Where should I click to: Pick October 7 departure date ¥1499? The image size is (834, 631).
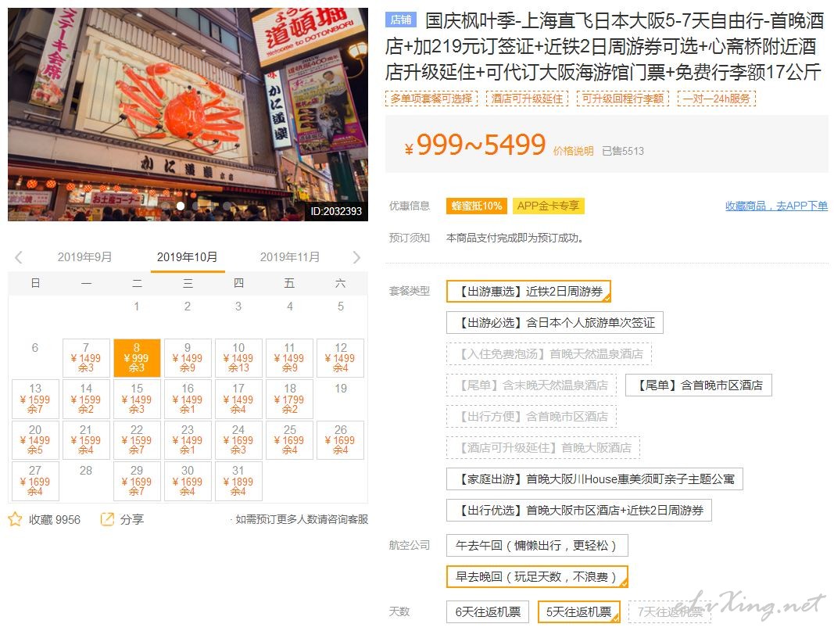coord(86,357)
